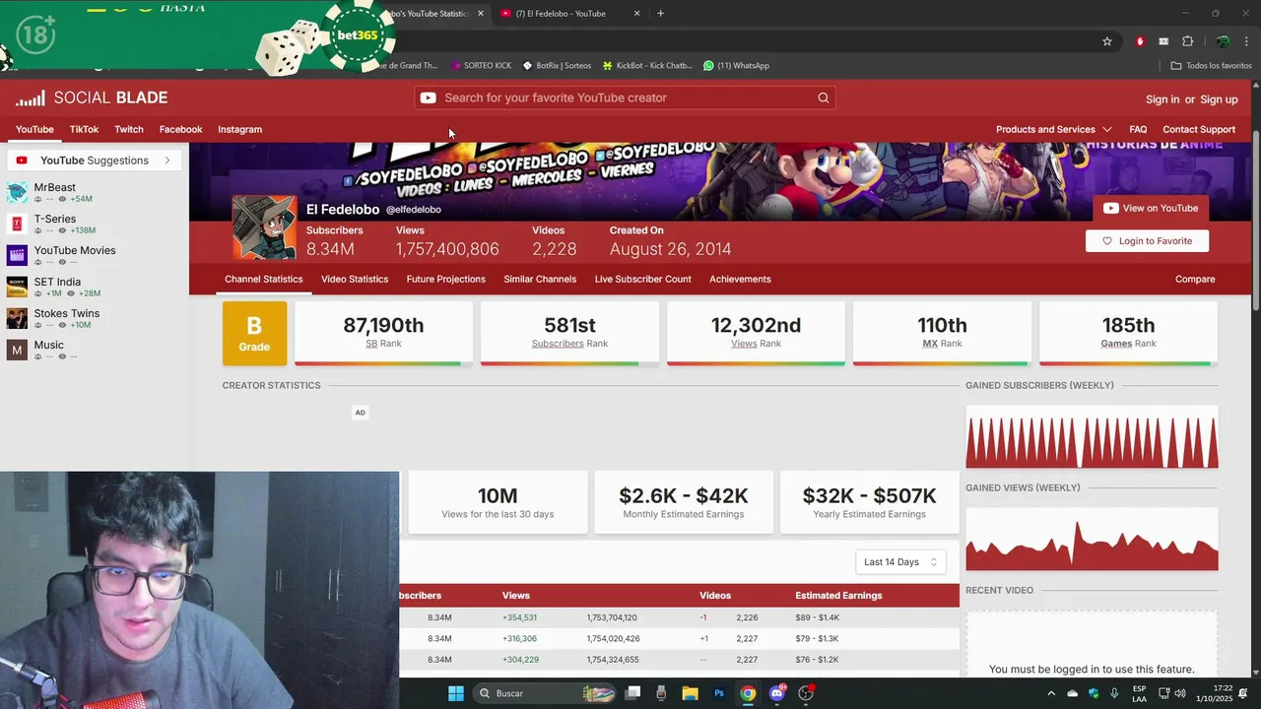Open File Explorer from the taskbar

(690, 693)
